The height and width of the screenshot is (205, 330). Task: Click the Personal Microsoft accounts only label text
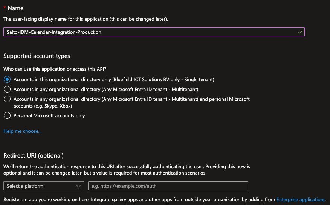pos(49,116)
